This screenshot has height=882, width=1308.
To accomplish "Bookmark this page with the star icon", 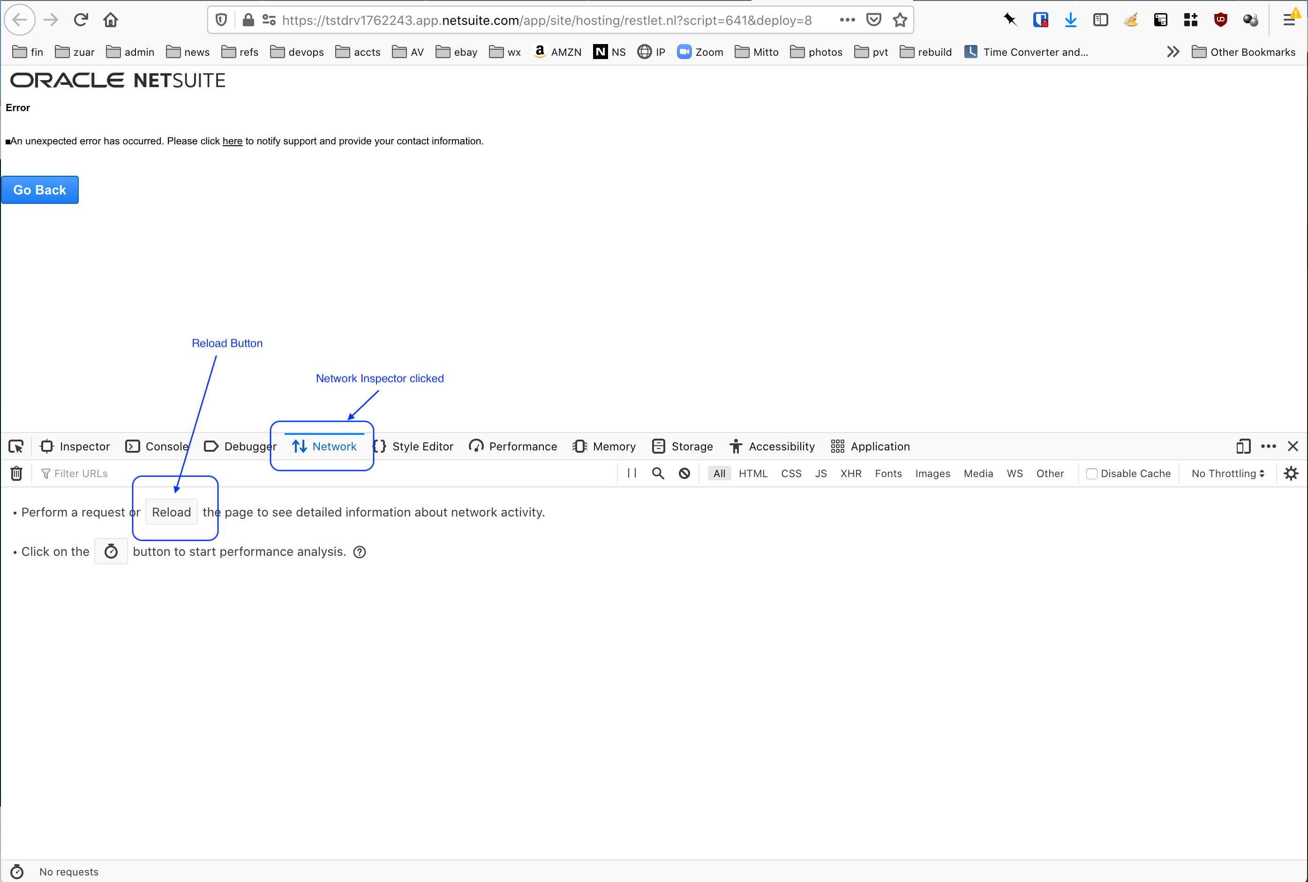I will click(x=900, y=20).
